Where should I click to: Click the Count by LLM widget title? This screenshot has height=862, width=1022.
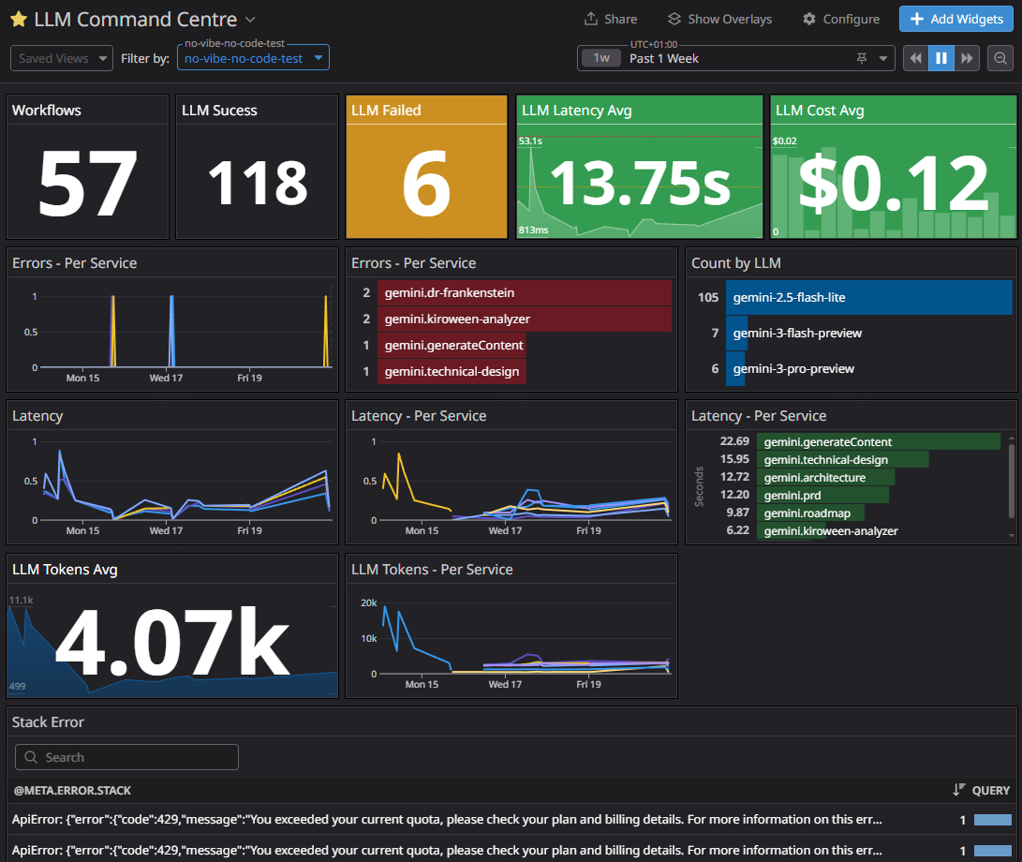[736, 262]
